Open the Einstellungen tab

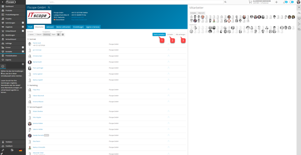78,27
